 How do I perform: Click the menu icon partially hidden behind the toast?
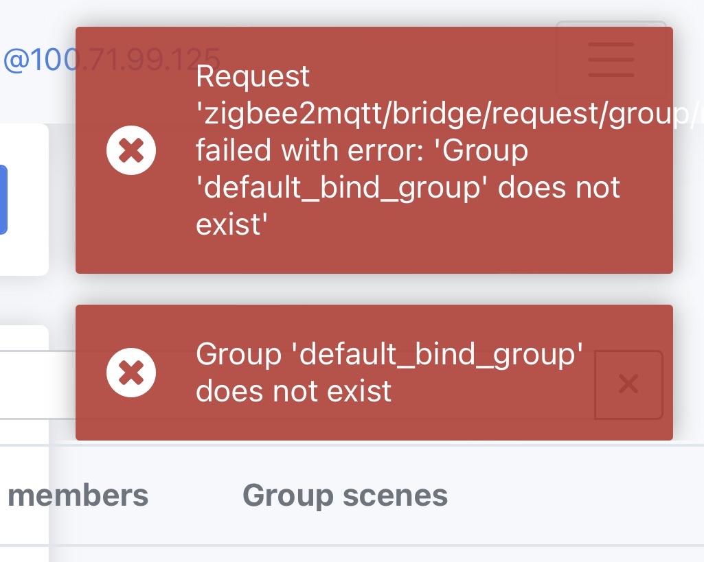pos(610,58)
